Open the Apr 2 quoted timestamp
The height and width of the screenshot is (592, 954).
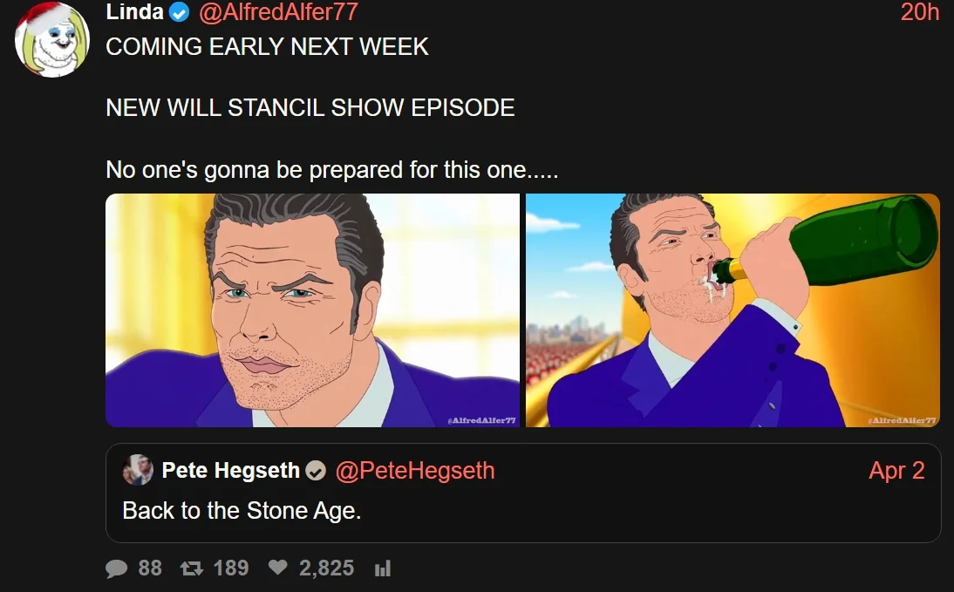(896, 470)
